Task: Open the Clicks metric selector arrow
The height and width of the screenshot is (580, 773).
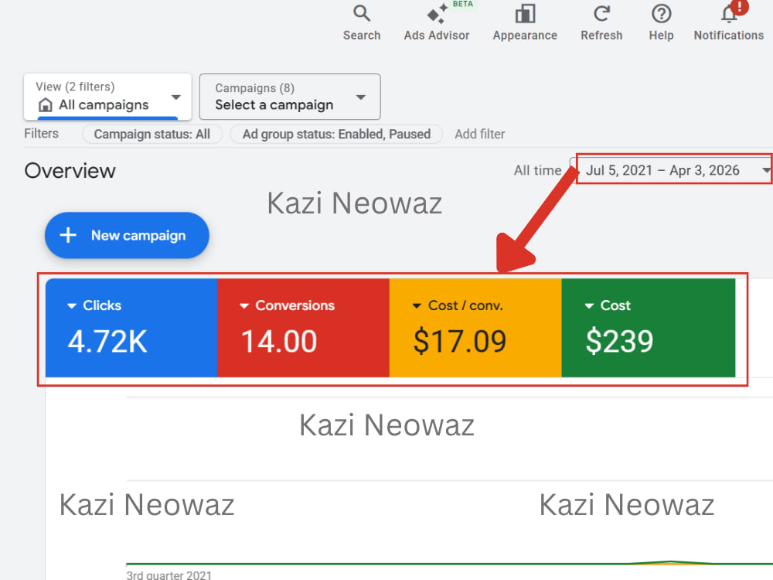Action: point(72,305)
